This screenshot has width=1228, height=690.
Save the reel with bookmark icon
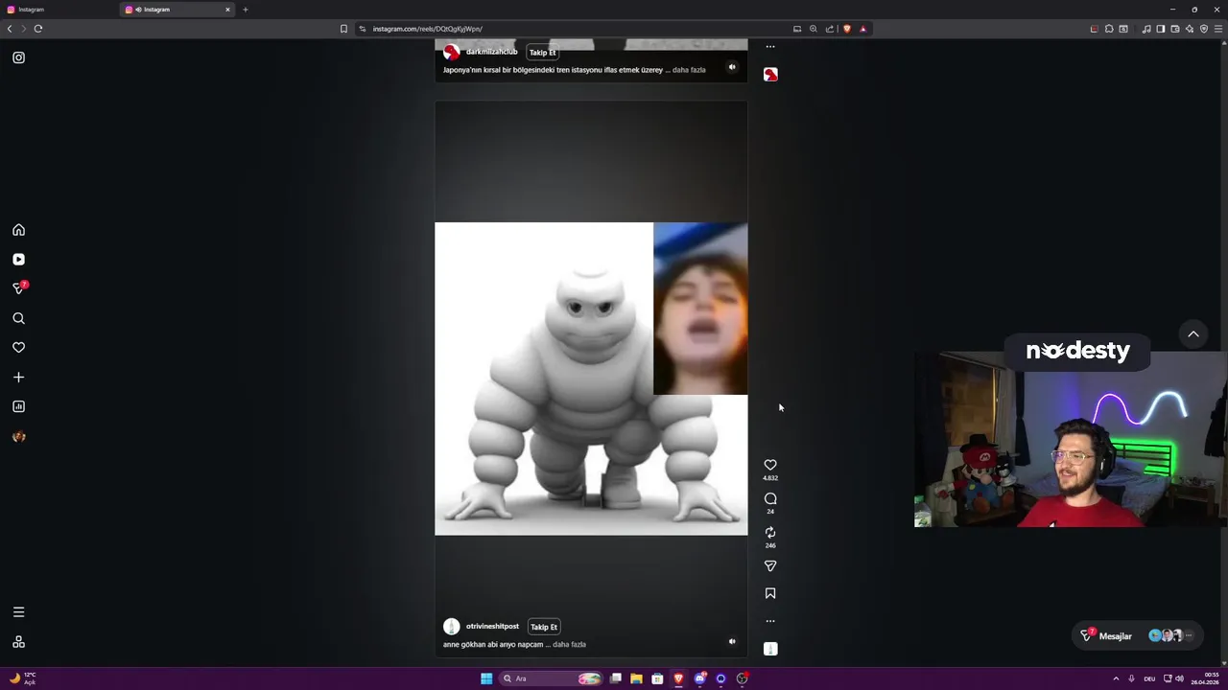click(770, 593)
